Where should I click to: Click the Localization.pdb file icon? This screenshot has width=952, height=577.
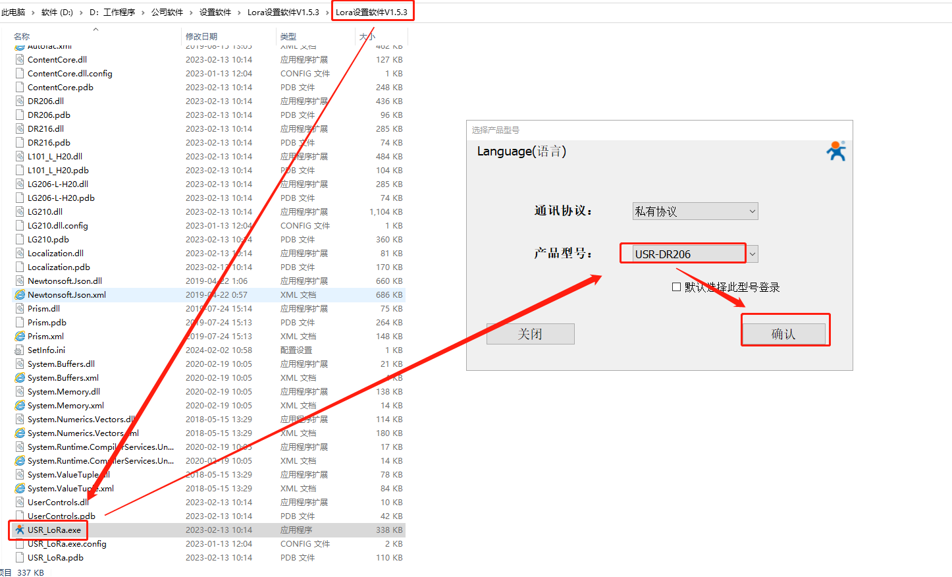tap(20, 267)
